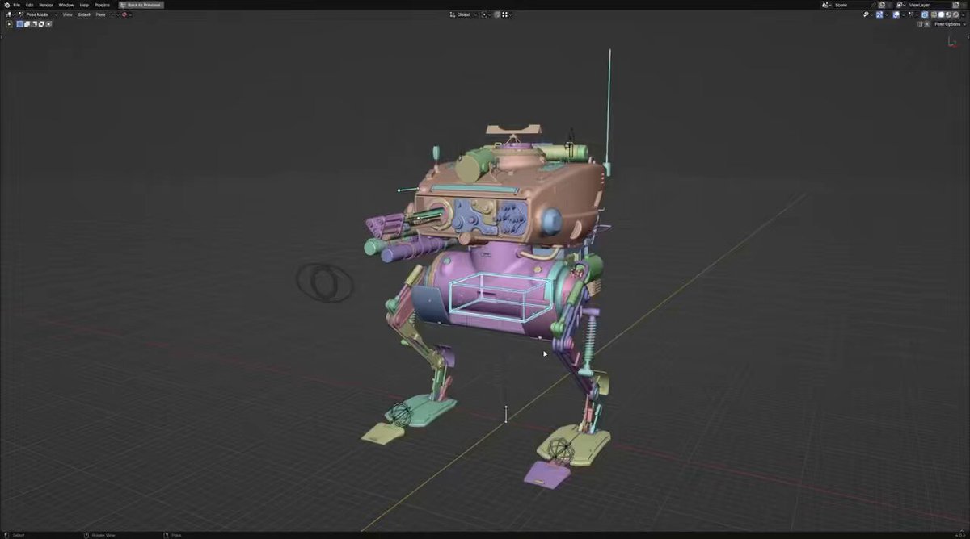Click the red circular icon in the header
This screenshot has height=539, width=970.
(x=124, y=15)
